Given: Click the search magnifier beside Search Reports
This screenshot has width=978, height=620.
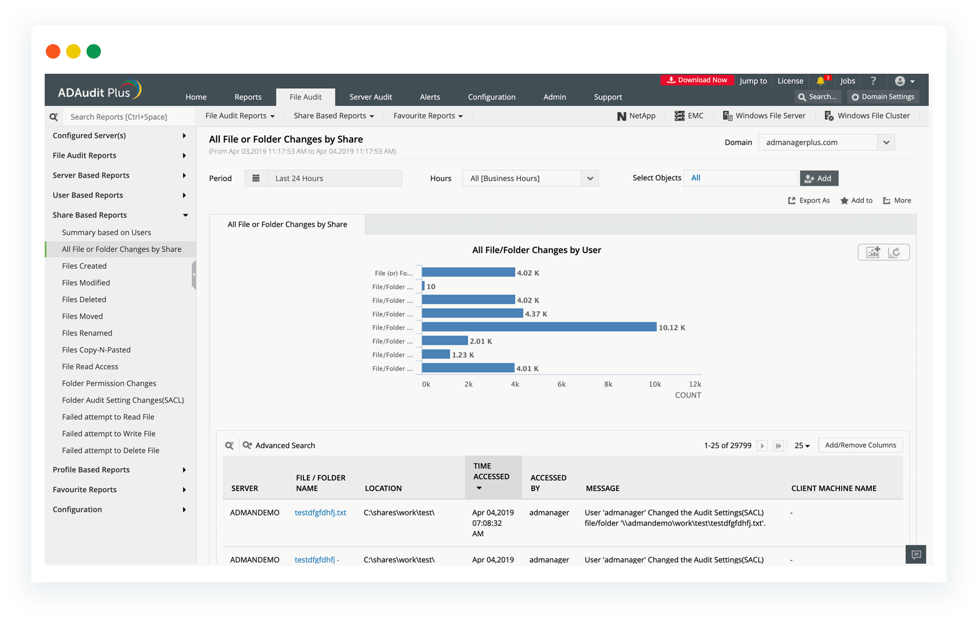Looking at the screenshot, I should coord(54,117).
